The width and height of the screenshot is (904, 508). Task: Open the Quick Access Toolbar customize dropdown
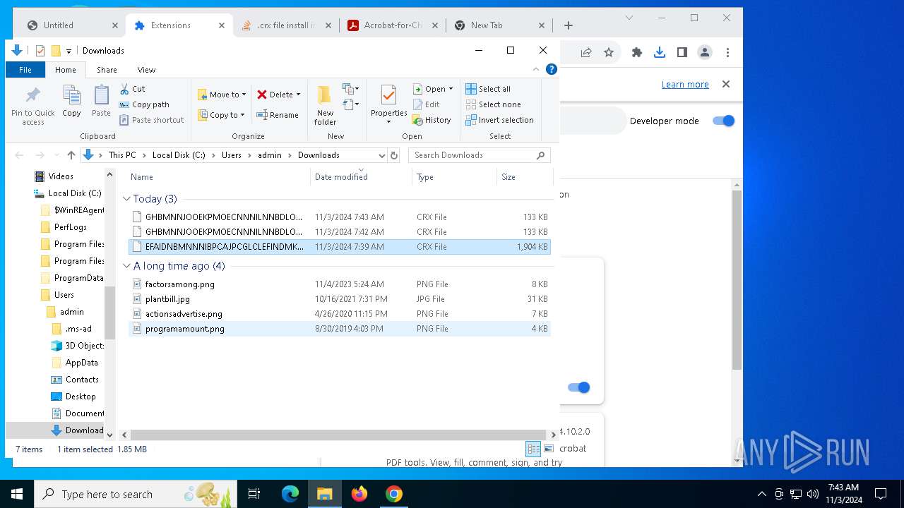tap(69, 51)
